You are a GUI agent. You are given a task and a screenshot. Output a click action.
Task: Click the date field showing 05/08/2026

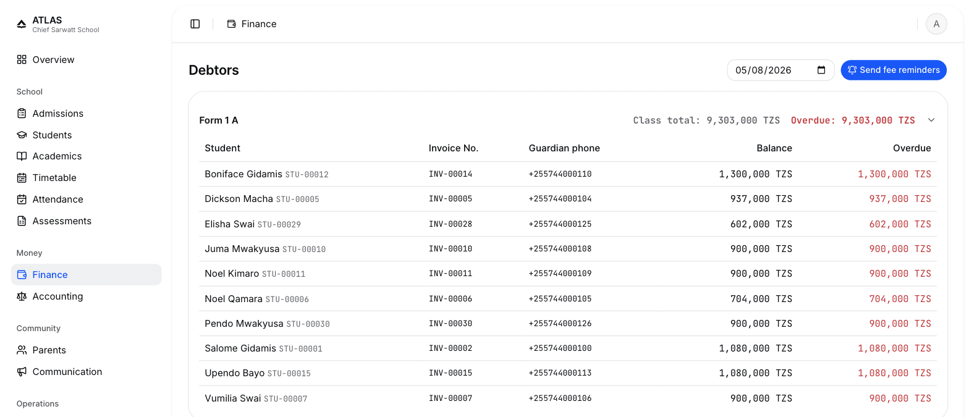tap(781, 70)
